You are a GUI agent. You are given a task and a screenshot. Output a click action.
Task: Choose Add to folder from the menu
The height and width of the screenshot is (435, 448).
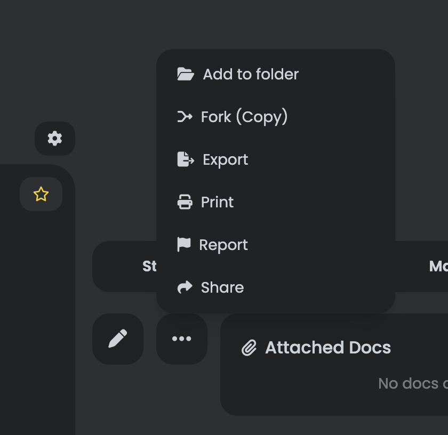pos(251,74)
